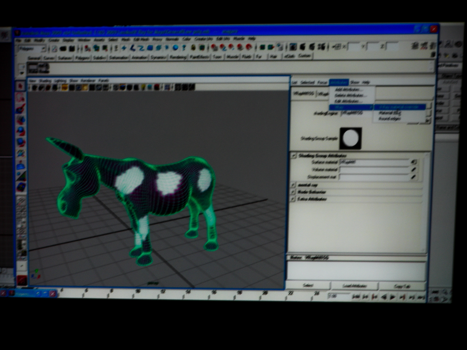Screen dimensions: 467x350
Task: Open the Edit Mesh menu
Action: tap(141, 39)
